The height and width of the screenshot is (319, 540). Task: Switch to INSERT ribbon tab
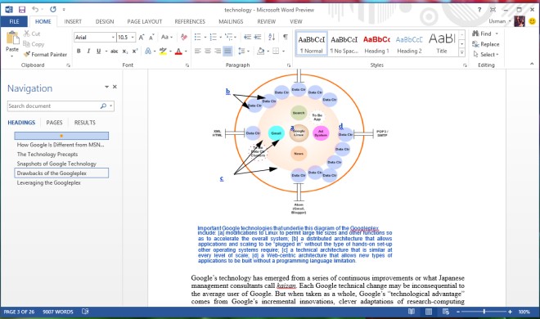pos(73,21)
